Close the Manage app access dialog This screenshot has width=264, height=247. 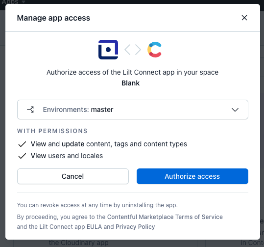[x=244, y=18]
